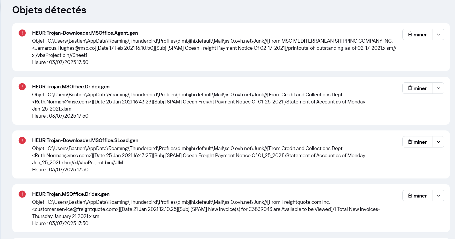Click Dridex.gen title above Credit and Collections Dept

click(71, 87)
